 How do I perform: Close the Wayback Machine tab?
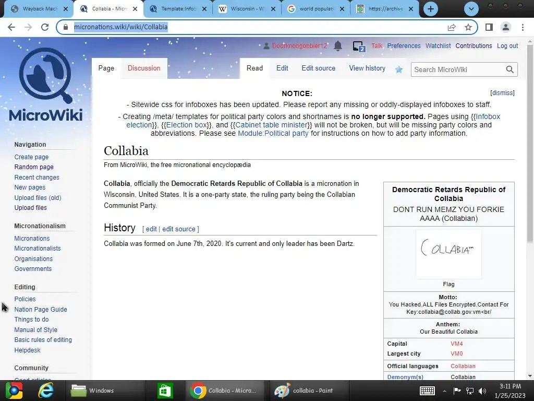tap(66, 9)
